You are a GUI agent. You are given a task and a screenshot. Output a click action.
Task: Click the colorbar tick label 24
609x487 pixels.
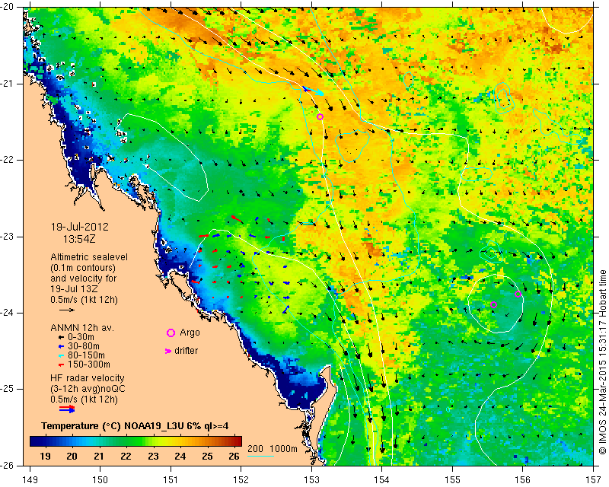pyautogui.click(x=180, y=456)
